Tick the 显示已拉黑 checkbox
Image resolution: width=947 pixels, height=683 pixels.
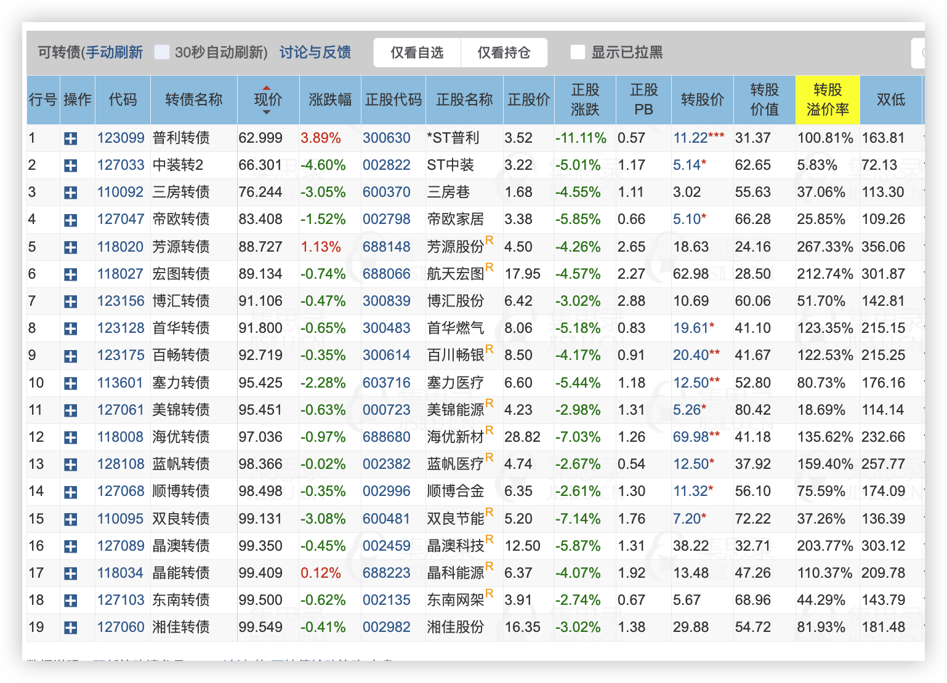pyautogui.click(x=578, y=52)
